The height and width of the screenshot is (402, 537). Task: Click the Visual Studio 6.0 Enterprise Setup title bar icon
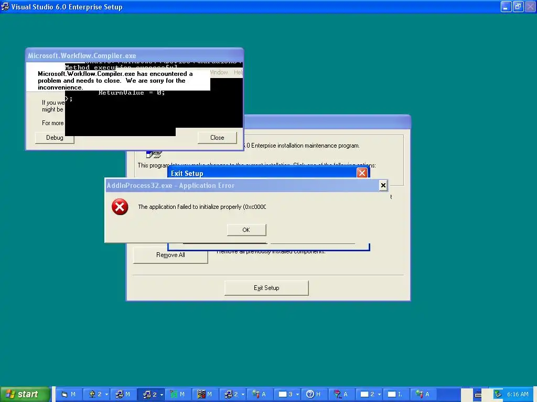5,6
